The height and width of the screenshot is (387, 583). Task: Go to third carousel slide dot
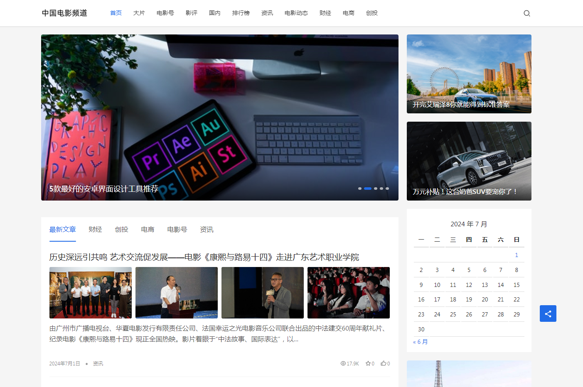(376, 189)
